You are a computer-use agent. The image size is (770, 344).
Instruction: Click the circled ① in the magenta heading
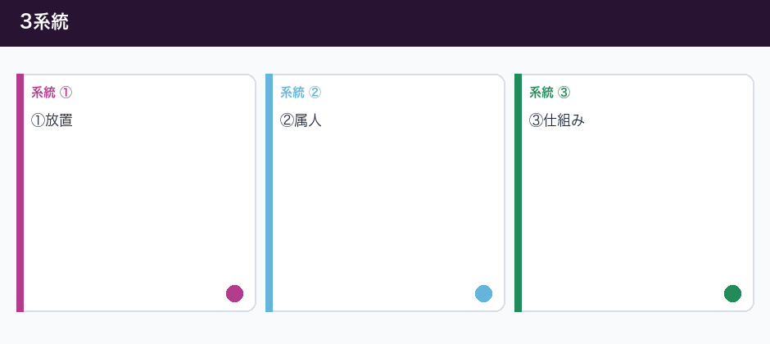tap(66, 93)
